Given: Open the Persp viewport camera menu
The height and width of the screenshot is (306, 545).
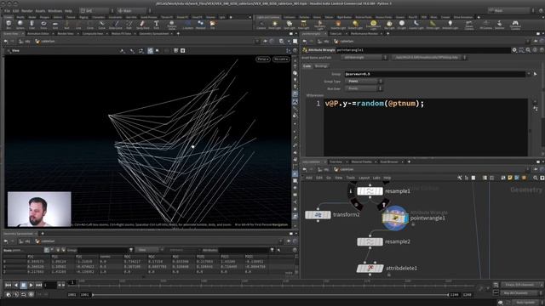Looking at the screenshot, I should tap(263, 59).
